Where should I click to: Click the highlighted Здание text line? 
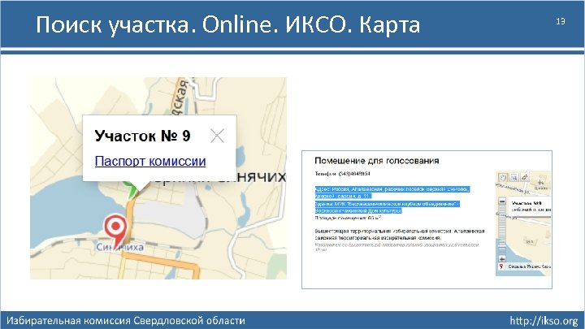387,207
